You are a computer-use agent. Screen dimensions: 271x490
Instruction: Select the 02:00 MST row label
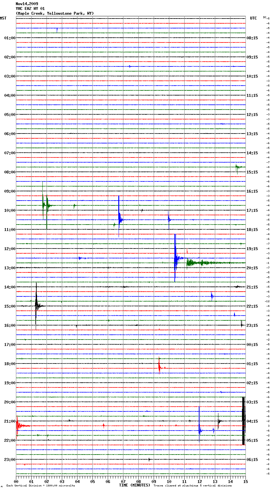[x=10, y=57]
